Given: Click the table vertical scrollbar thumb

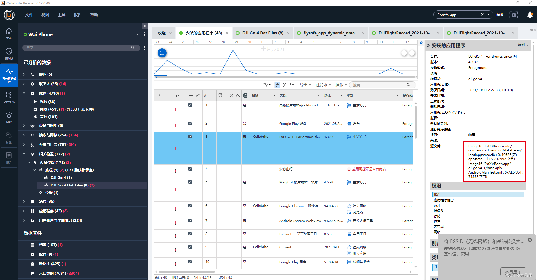Looking at the screenshot, I should point(416,122).
